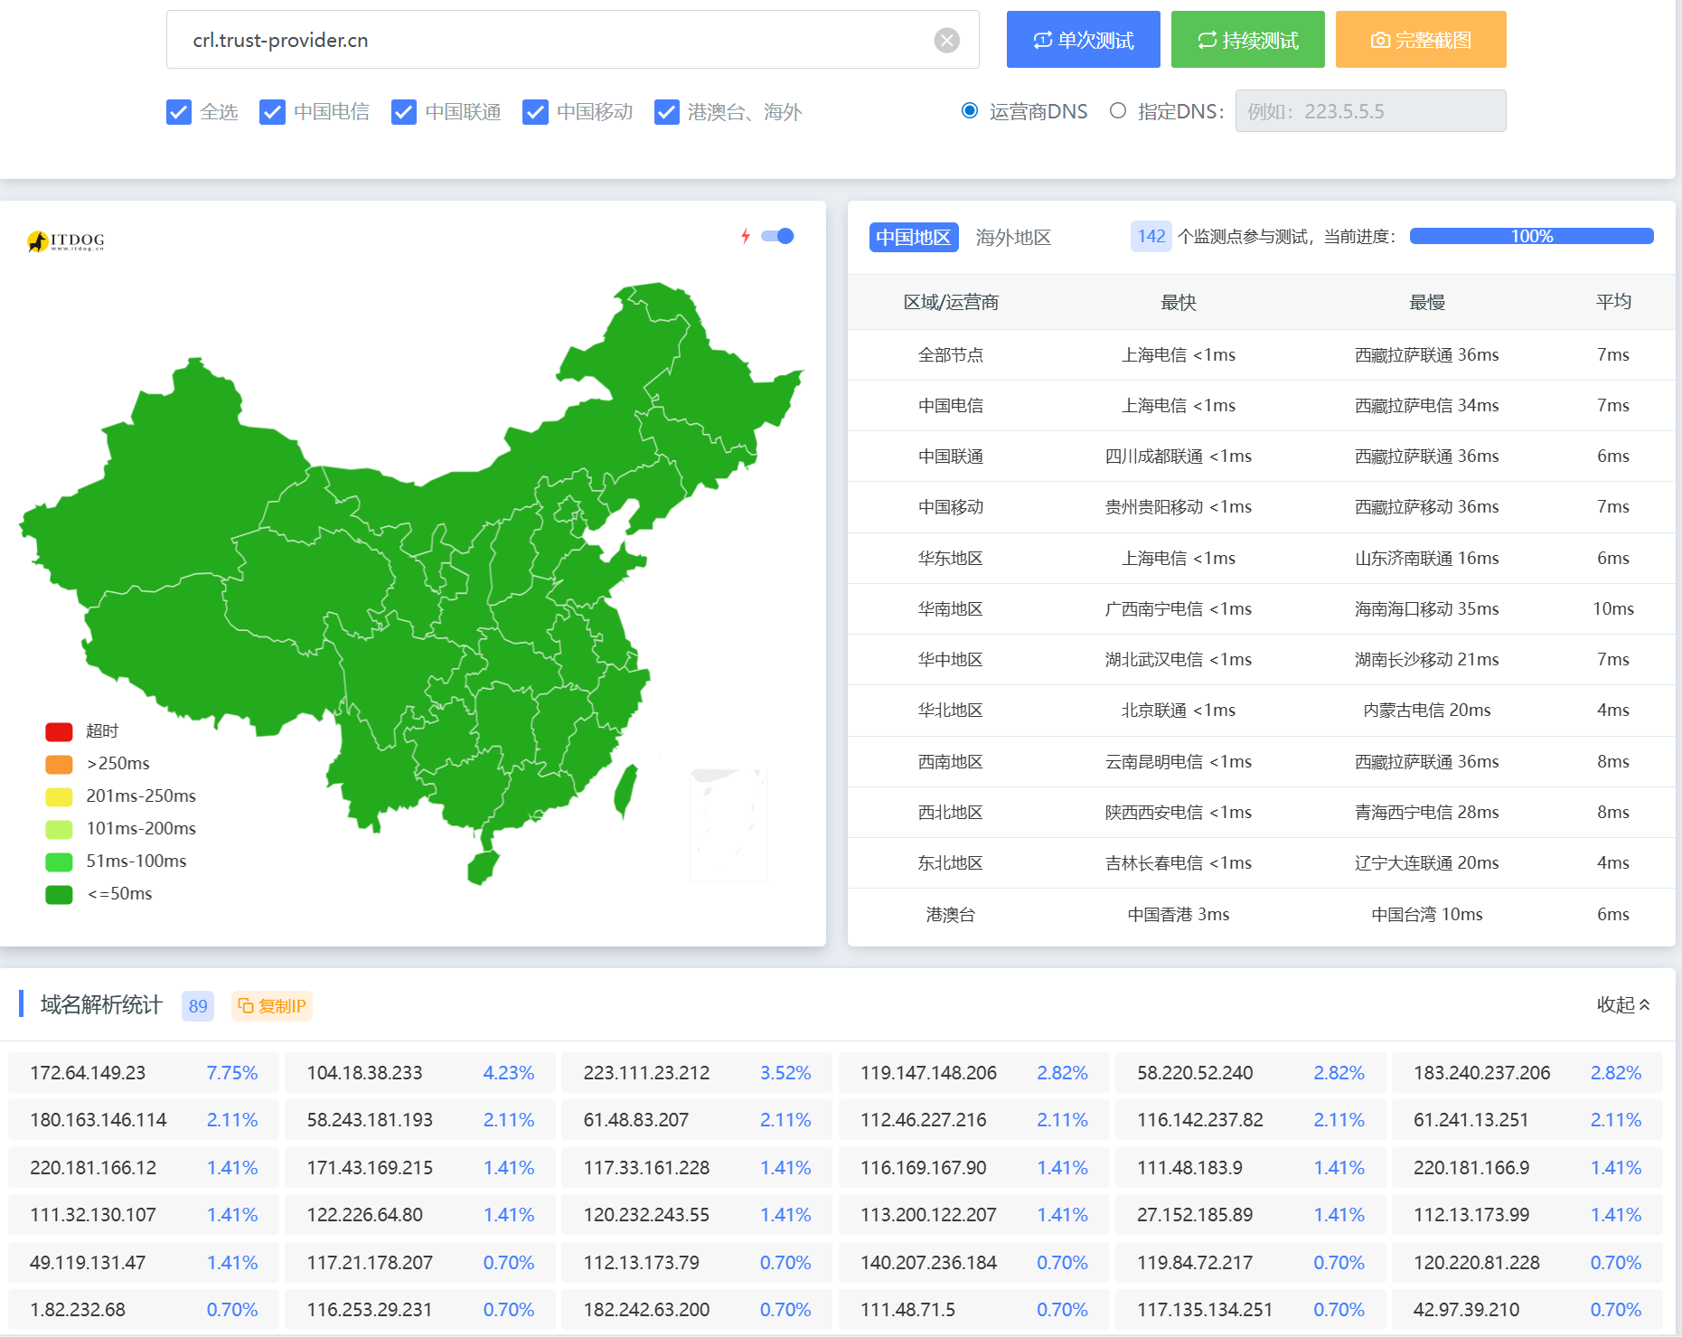Click the red lightning bolt icon

click(746, 236)
